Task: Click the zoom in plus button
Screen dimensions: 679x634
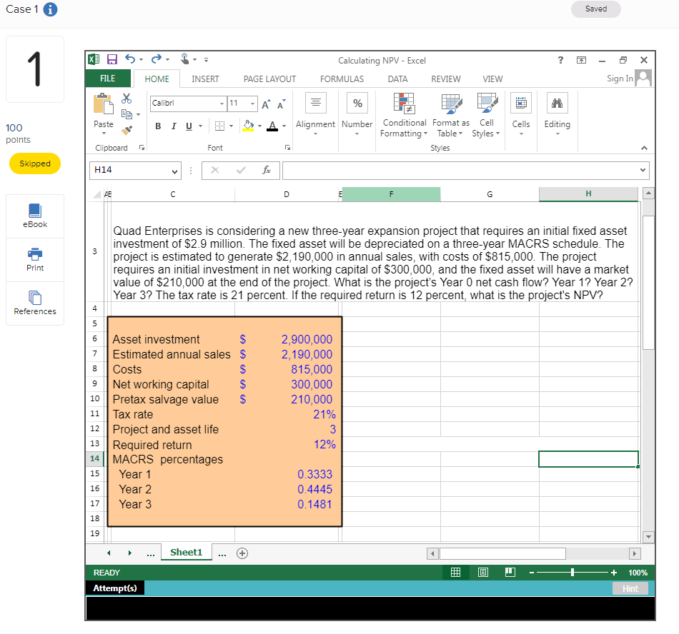Action: tap(614, 573)
